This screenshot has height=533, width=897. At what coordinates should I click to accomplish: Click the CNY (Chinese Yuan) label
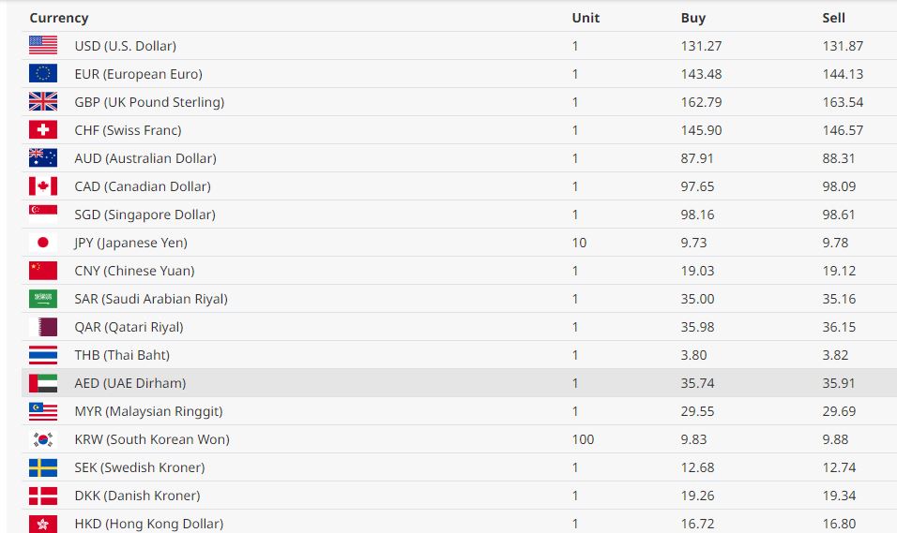point(134,271)
